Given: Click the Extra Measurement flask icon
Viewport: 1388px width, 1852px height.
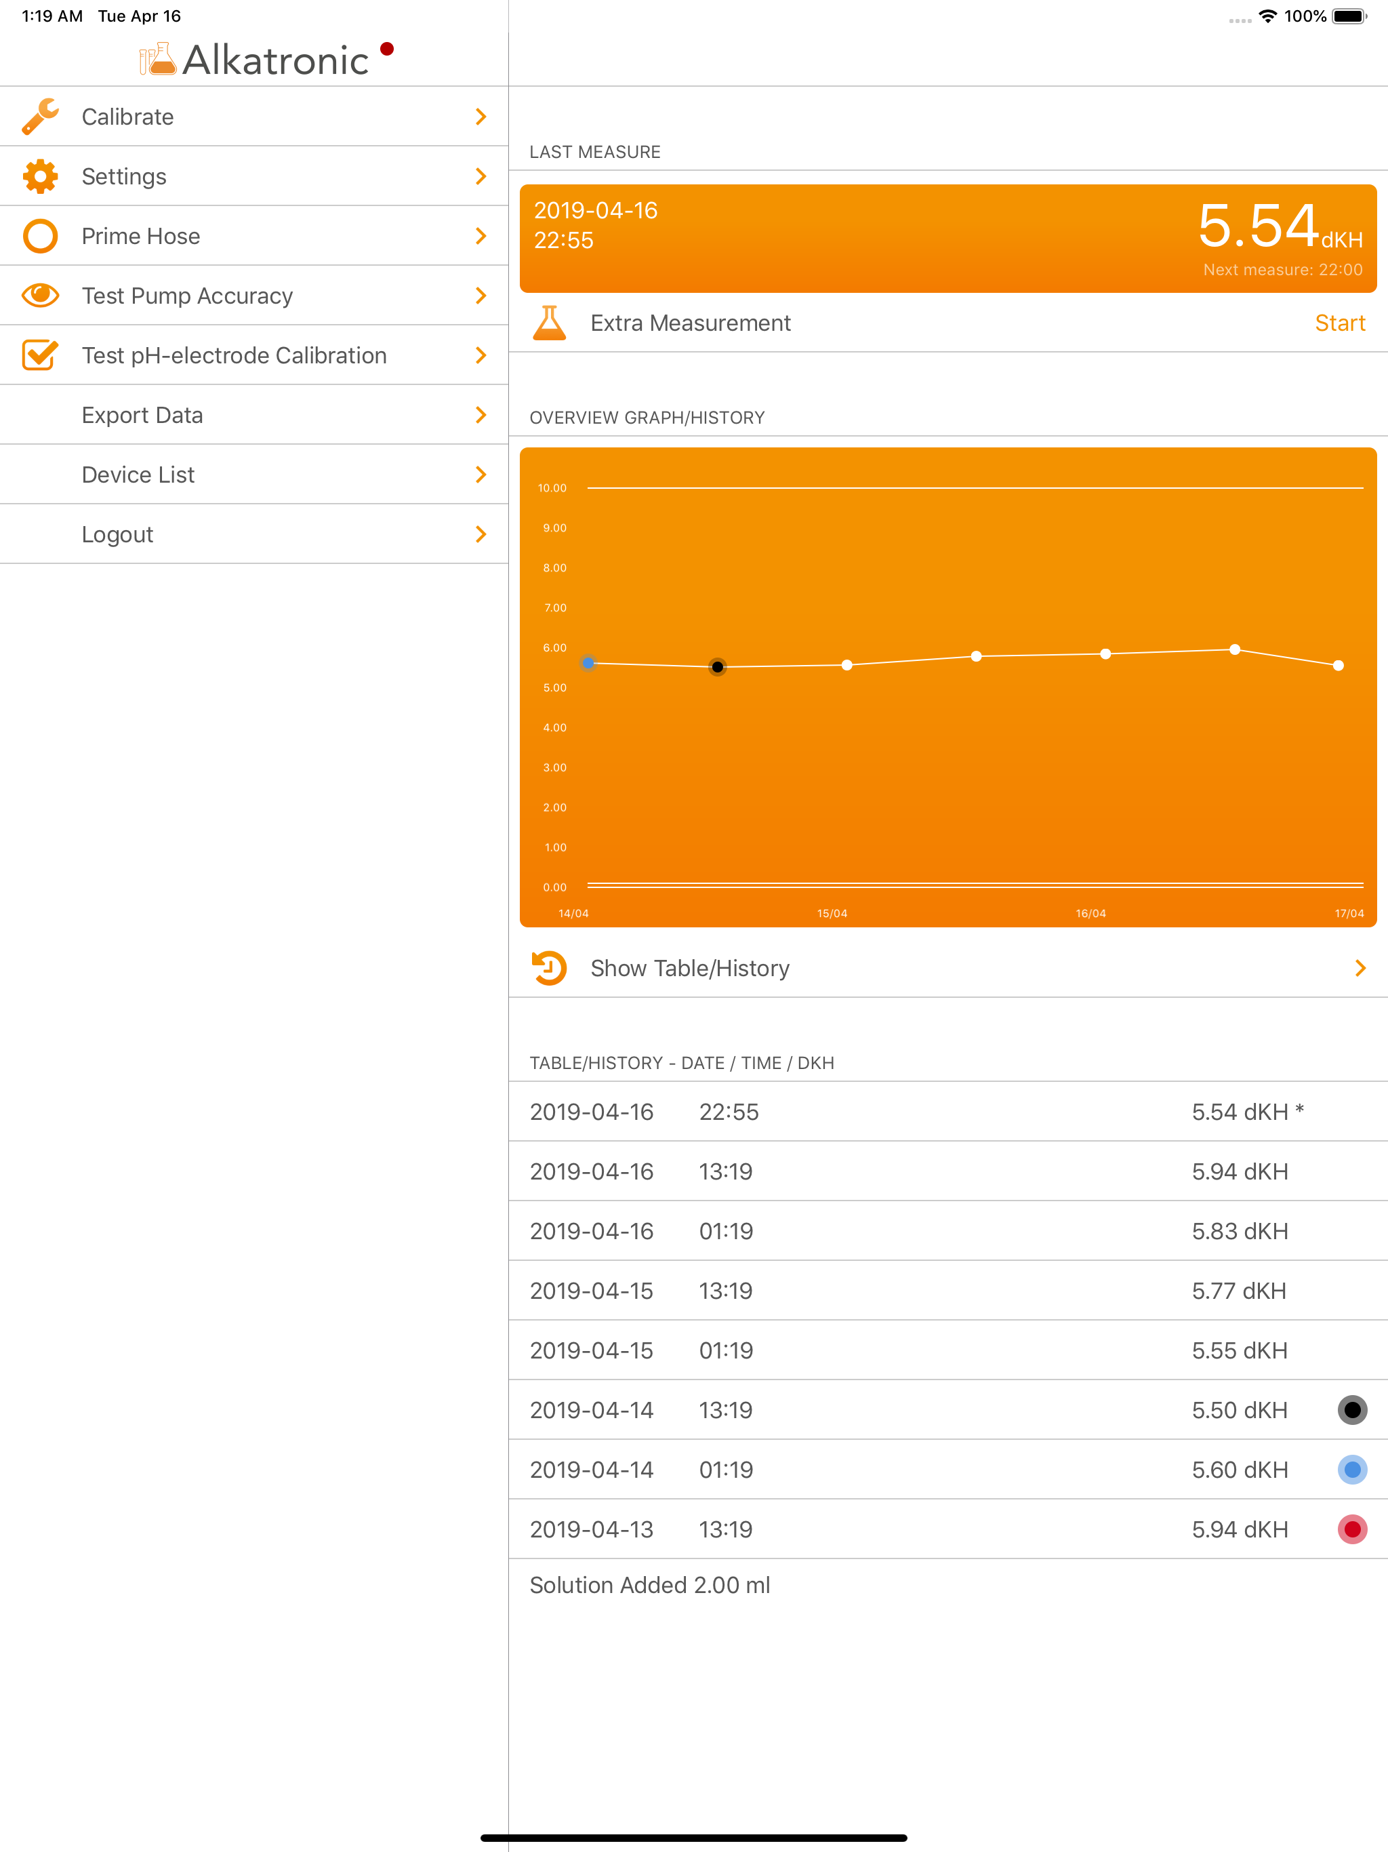Looking at the screenshot, I should (549, 323).
